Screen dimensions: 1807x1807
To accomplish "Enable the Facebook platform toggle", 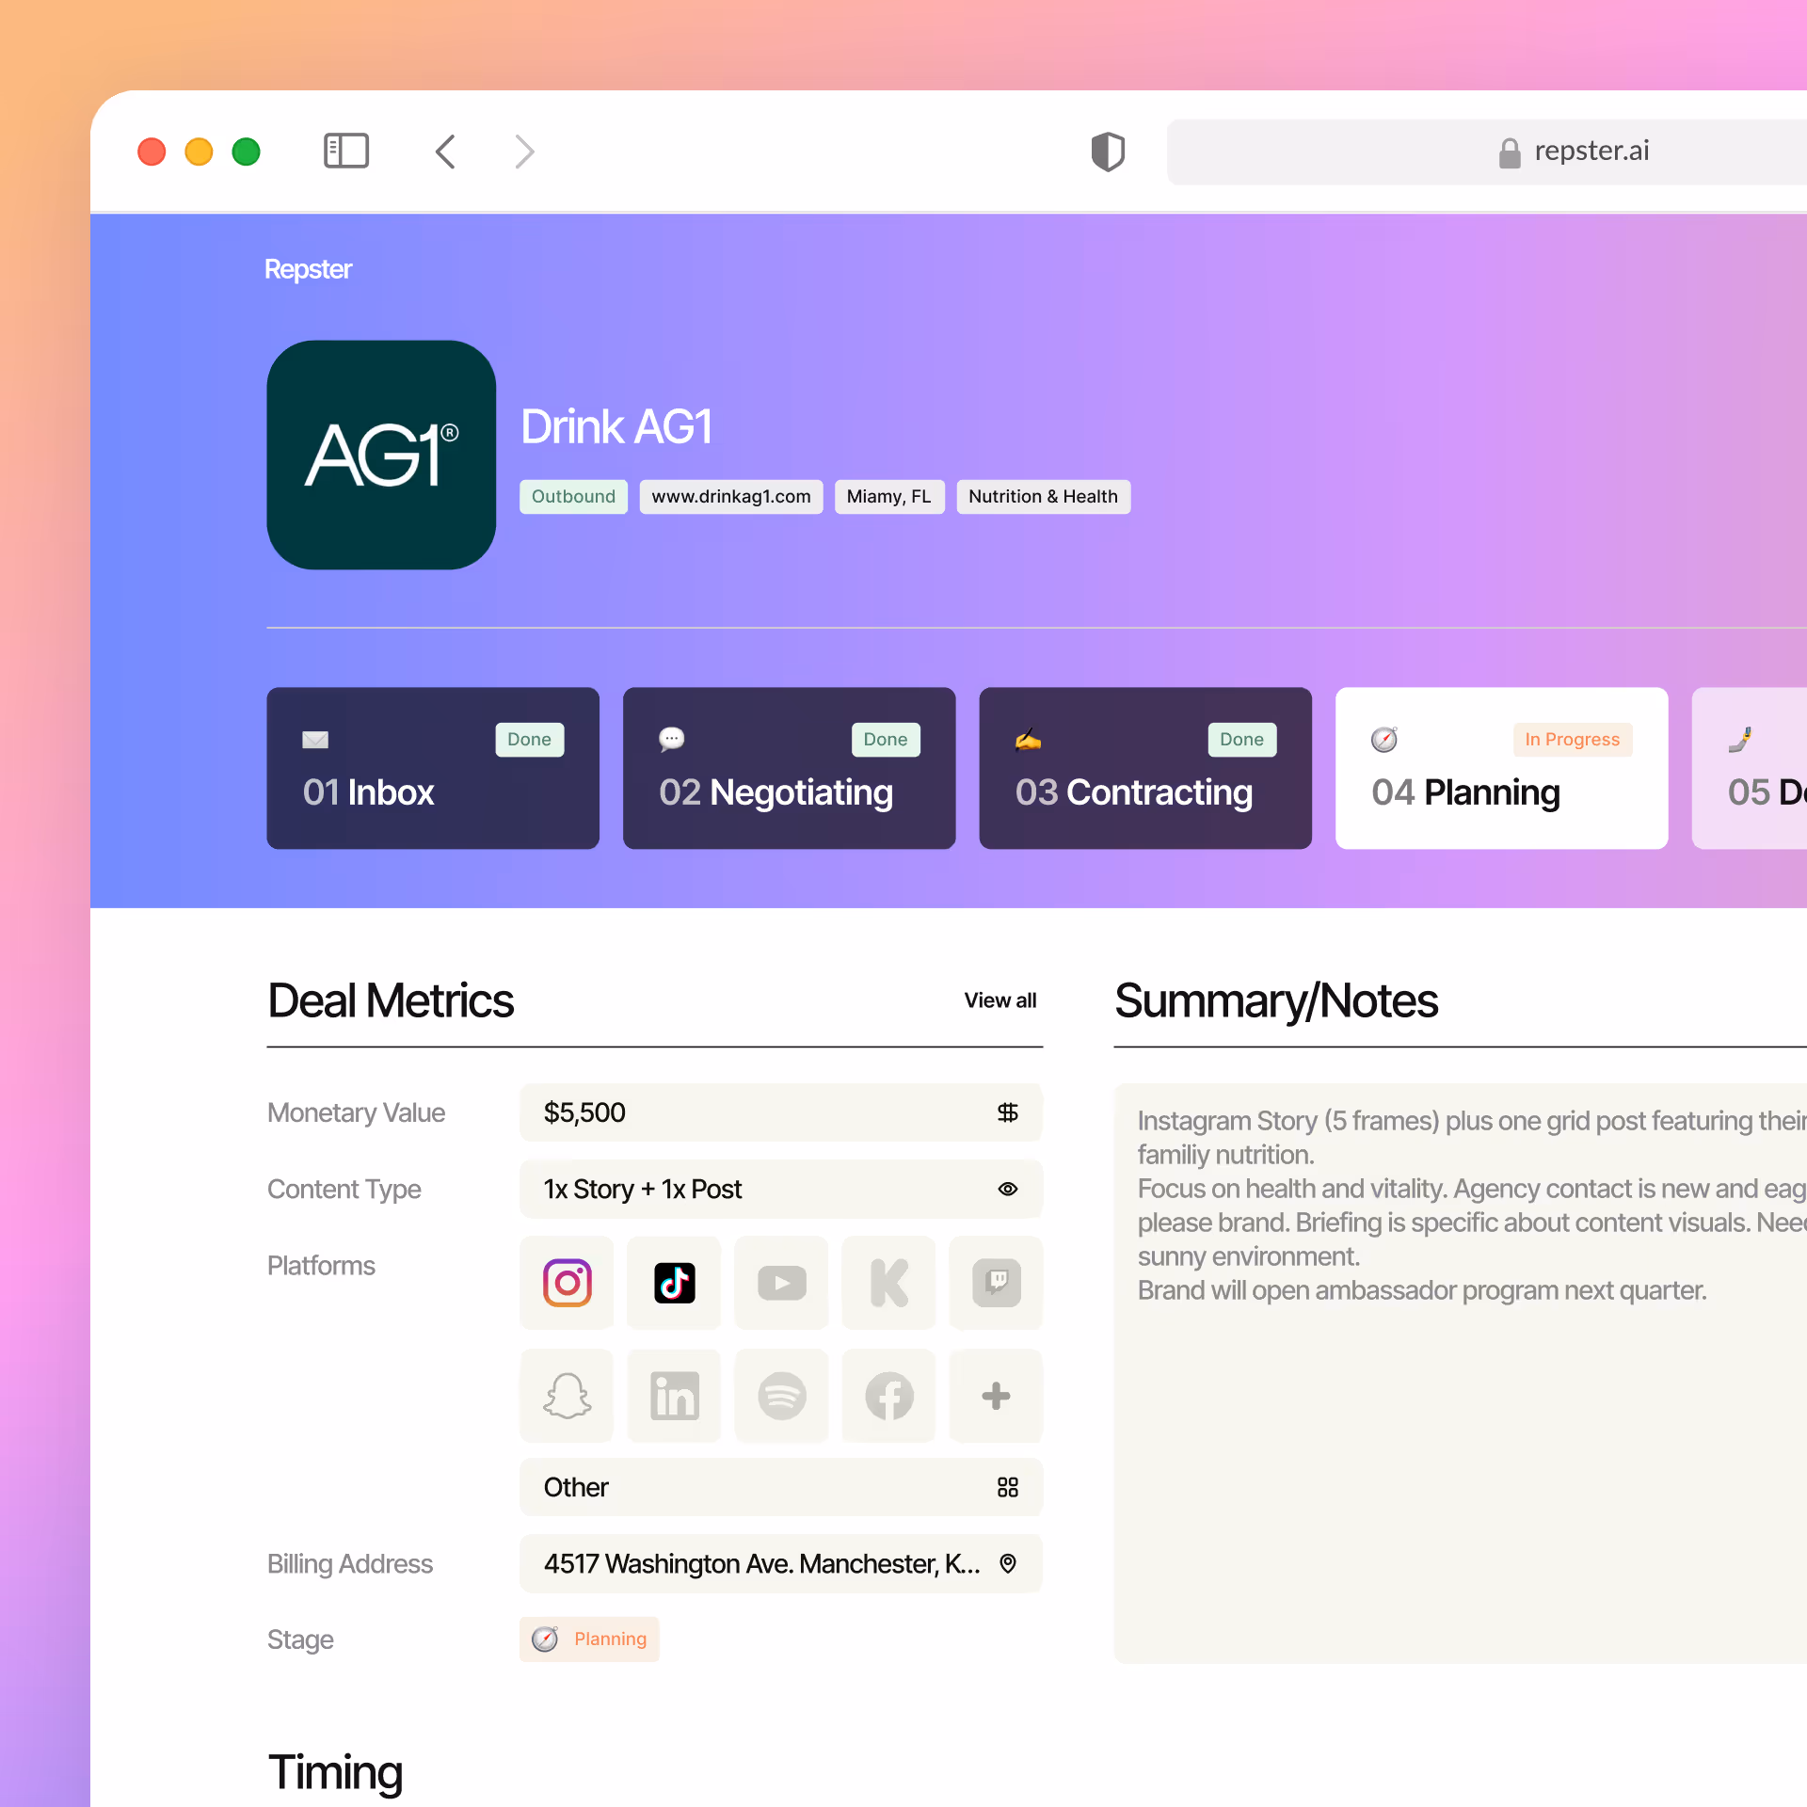I will point(888,1396).
